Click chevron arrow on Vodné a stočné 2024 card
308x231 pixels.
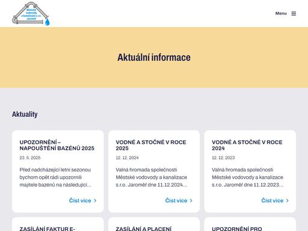[x=288, y=200]
